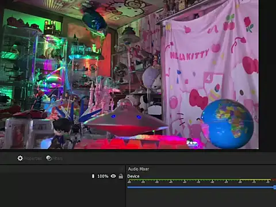Click the battery icon beside 100%
Screen dimensions: 276x207
93,176
